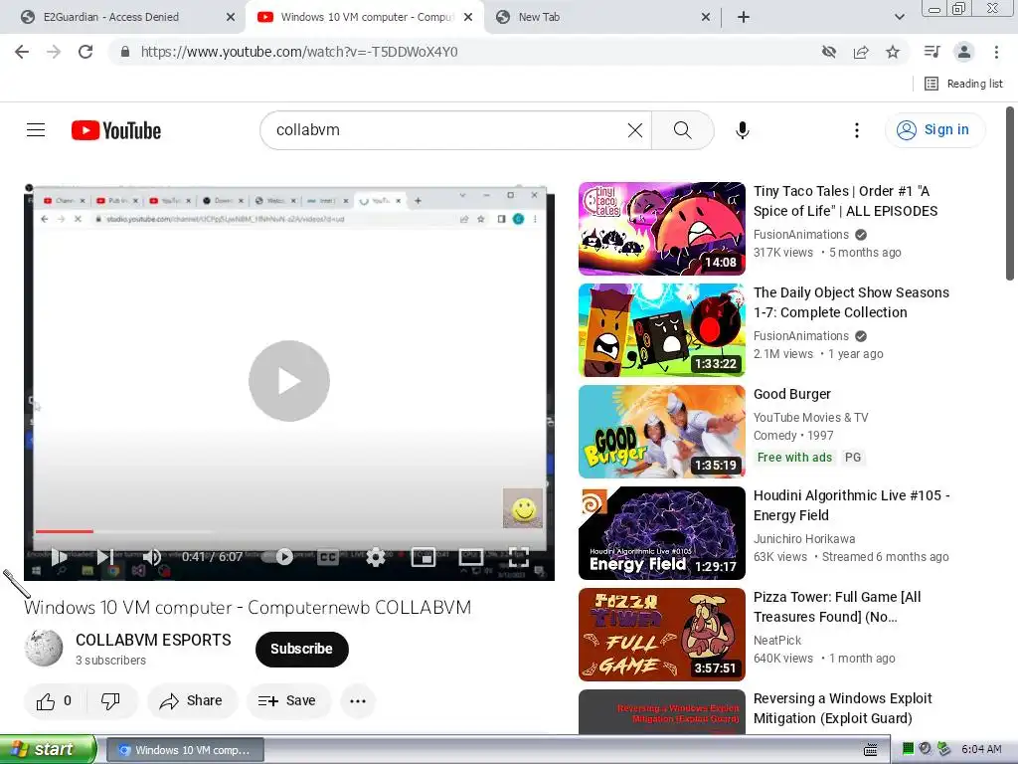
Task: Toggle closed captions
Action: tap(328, 557)
